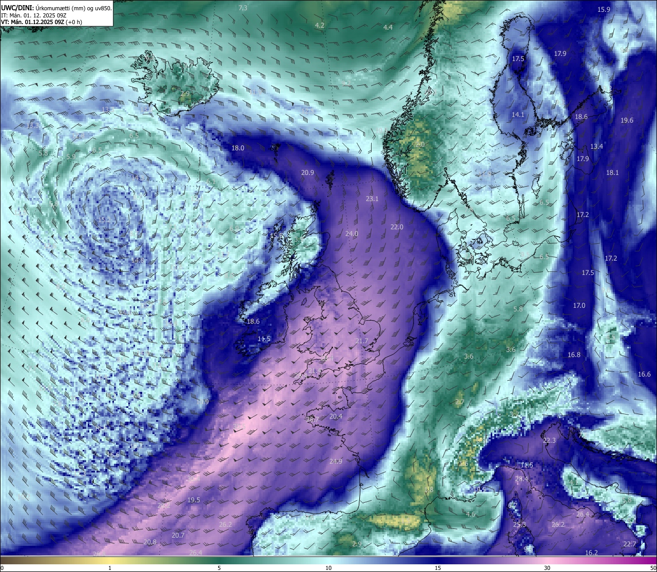Viewport: 657px width, 572px height.
Task: Click the 17.0 value label
Action: tap(579, 305)
